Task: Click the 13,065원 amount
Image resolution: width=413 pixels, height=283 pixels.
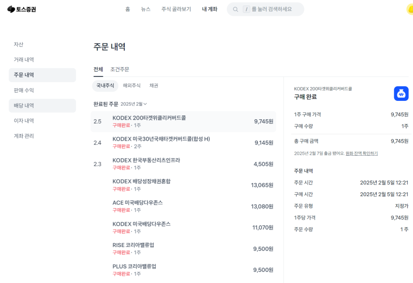Action: pos(262,186)
